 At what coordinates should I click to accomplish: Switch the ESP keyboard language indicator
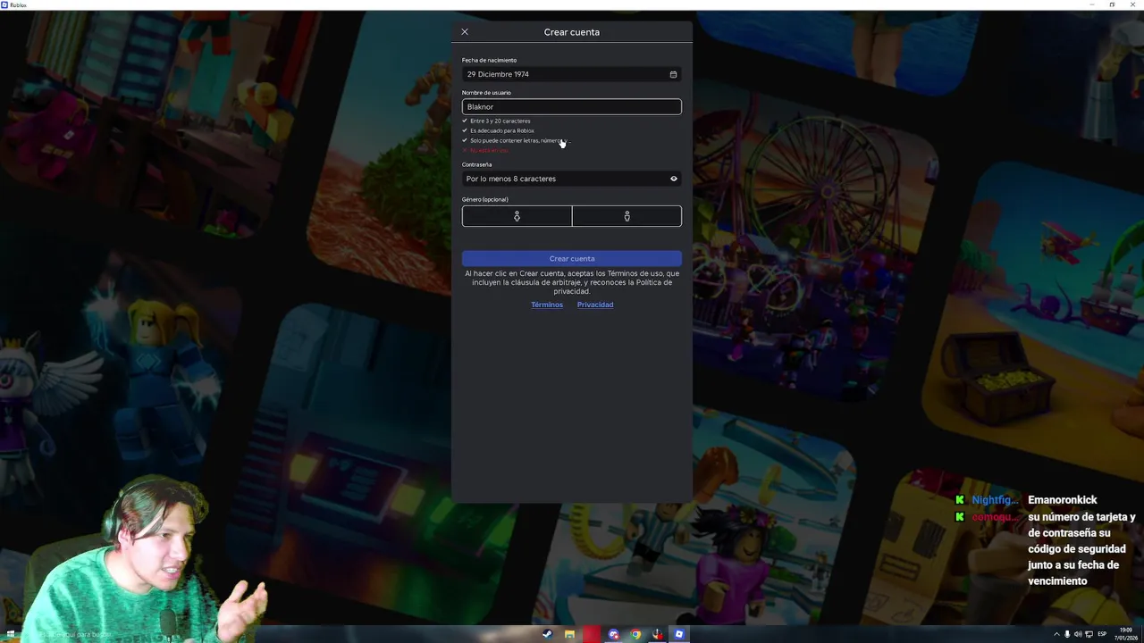click(x=1102, y=634)
